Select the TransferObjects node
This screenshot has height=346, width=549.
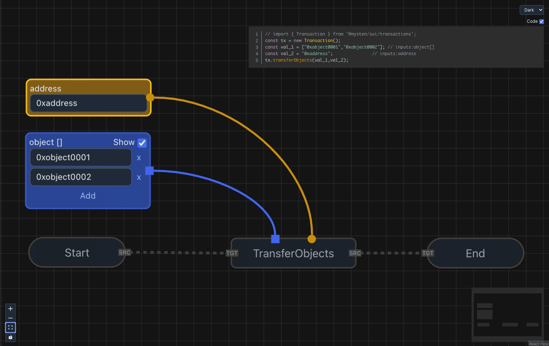[293, 253]
